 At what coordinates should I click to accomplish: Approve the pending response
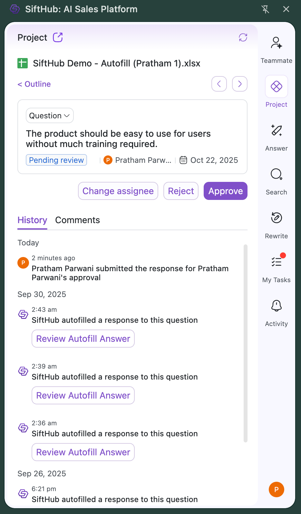point(225,191)
